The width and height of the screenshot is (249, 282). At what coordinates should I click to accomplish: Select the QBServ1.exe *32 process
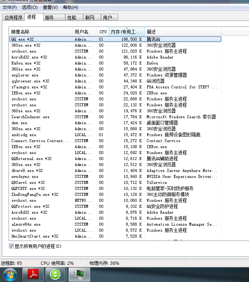pos(115,182)
